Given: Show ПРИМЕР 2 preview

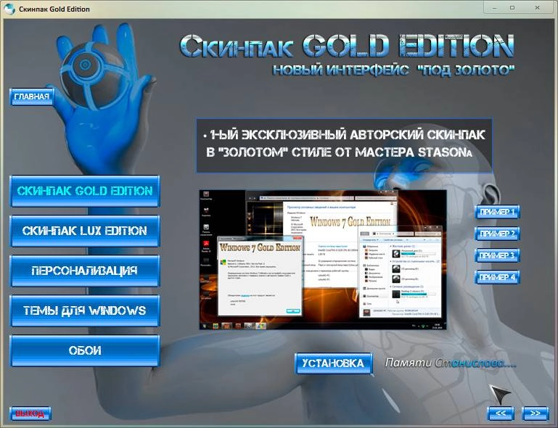Looking at the screenshot, I should (497, 234).
